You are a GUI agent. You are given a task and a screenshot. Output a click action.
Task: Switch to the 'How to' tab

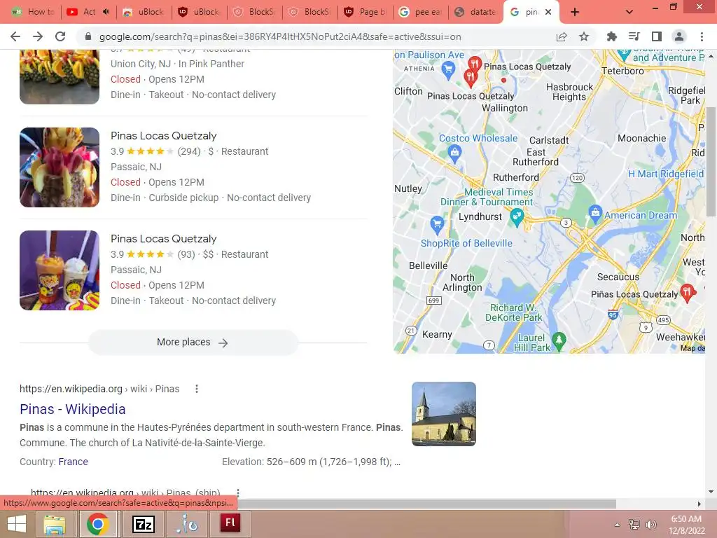[x=34, y=12]
